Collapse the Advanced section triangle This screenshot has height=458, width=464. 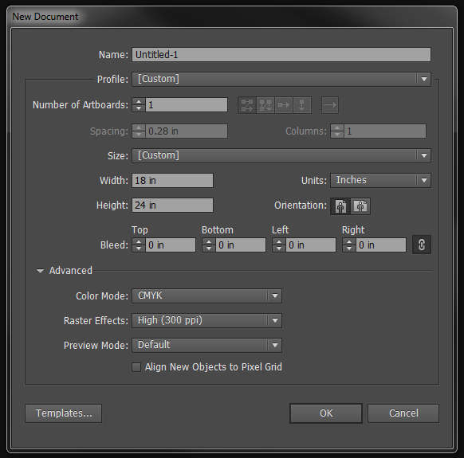tap(40, 271)
